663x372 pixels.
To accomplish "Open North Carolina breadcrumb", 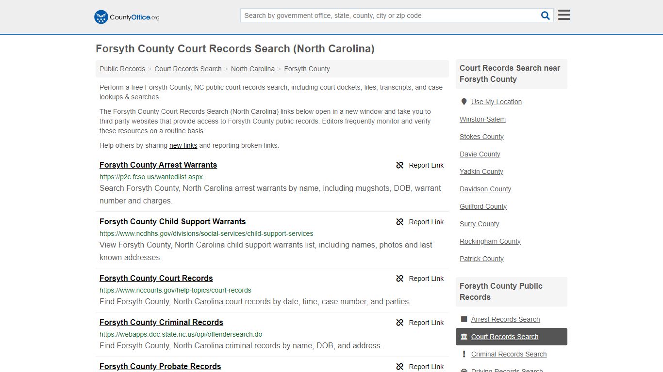I will pos(253,69).
